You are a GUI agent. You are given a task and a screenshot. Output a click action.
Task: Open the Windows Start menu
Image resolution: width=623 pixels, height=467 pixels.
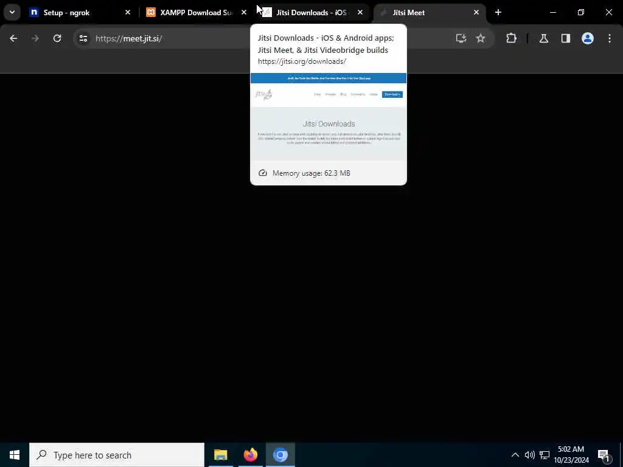[x=15, y=455]
